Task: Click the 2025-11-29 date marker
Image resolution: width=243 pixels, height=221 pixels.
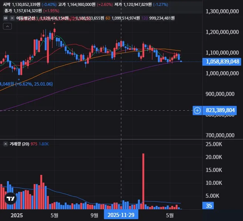Action: [121, 215]
